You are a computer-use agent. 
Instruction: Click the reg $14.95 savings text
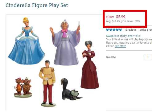[123, 21]
